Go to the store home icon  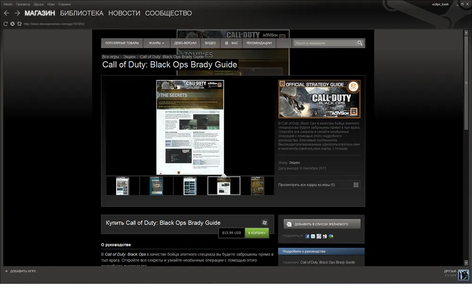pos(19,24)
